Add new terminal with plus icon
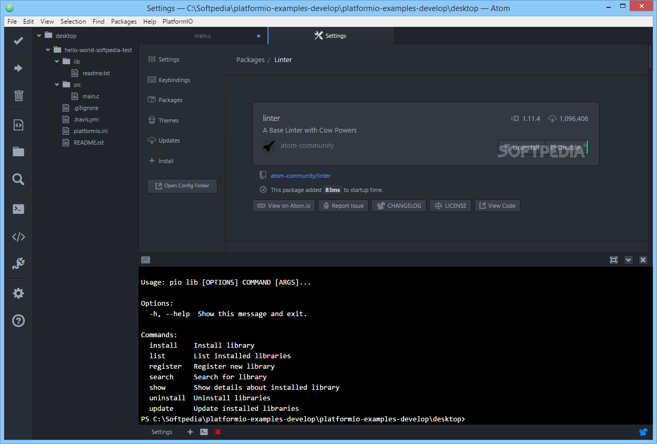 (190, 432)
